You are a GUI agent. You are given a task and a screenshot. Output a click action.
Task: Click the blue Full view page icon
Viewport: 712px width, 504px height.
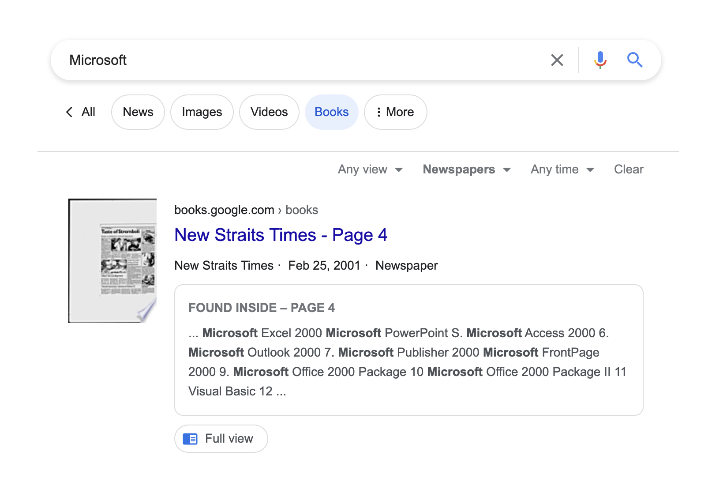tap(190, 439)
